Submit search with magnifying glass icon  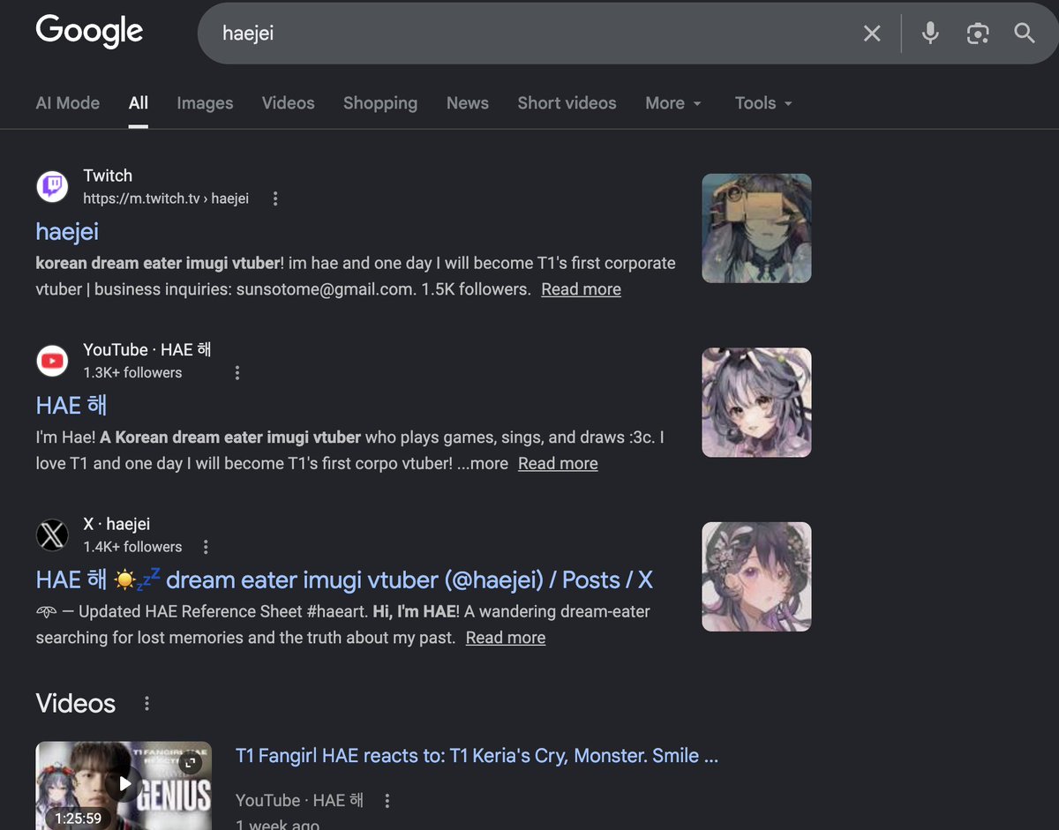click(x=1024, y=34)
